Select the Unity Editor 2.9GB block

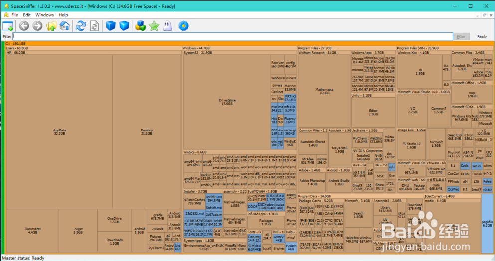pyautogui.click(x=373, y=113)
